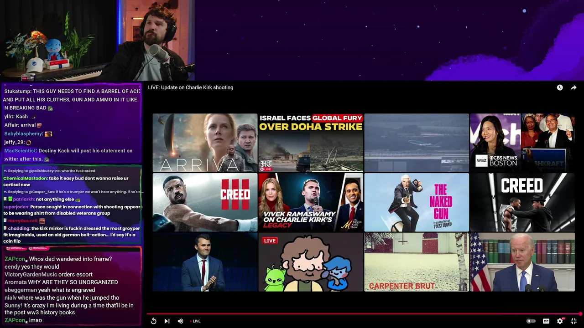Screen dimensions: 584x328
Task: Click chat username ChemicalMastadon
Action: coord(25,179)
